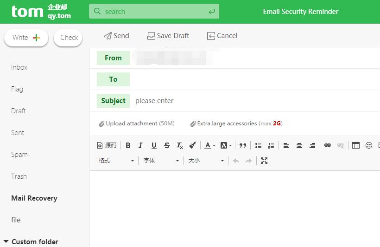
Task: Click the Subject input field
Action: coord(254,101)
